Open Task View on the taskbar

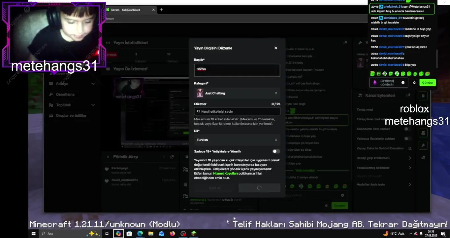click(107, 234)
